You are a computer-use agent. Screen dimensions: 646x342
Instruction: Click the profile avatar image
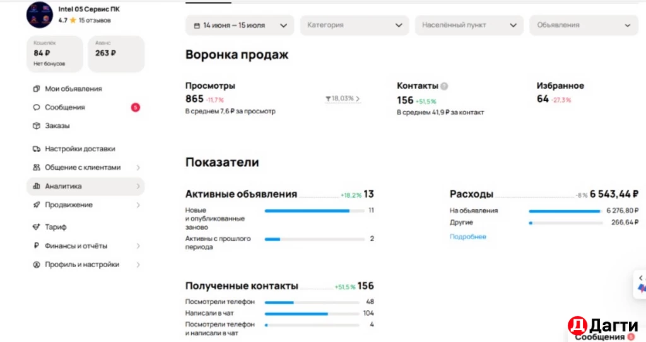[39, 14]
